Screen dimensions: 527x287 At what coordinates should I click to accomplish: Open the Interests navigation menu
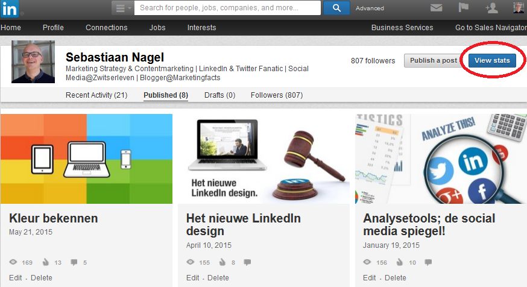(x=201, y=28)
